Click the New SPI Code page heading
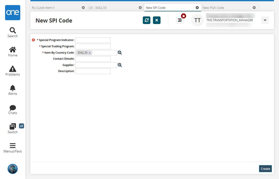 [54, 20]
